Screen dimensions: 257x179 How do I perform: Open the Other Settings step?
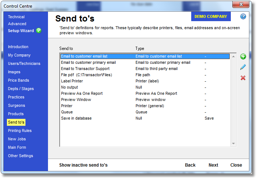[x=20, y=156]
